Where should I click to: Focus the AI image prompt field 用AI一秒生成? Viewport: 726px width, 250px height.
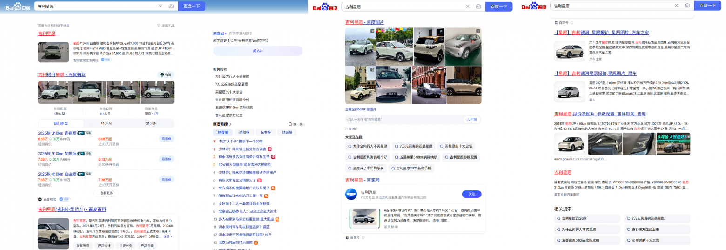point(404,120)
